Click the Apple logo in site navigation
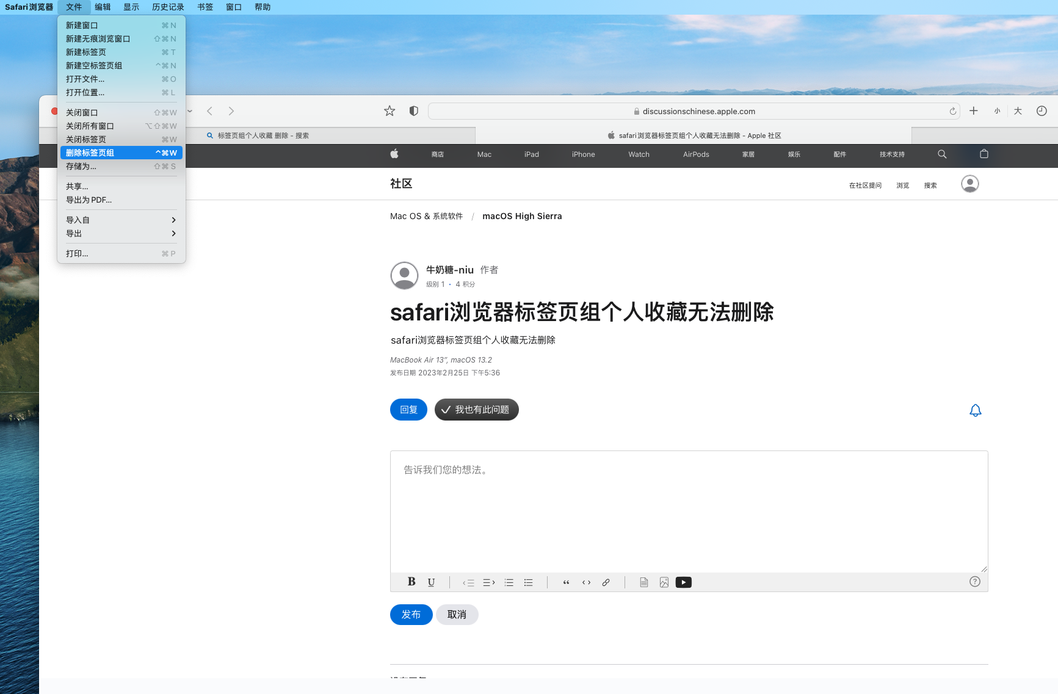Screen dimensions: 1058x694 (394, 154)
